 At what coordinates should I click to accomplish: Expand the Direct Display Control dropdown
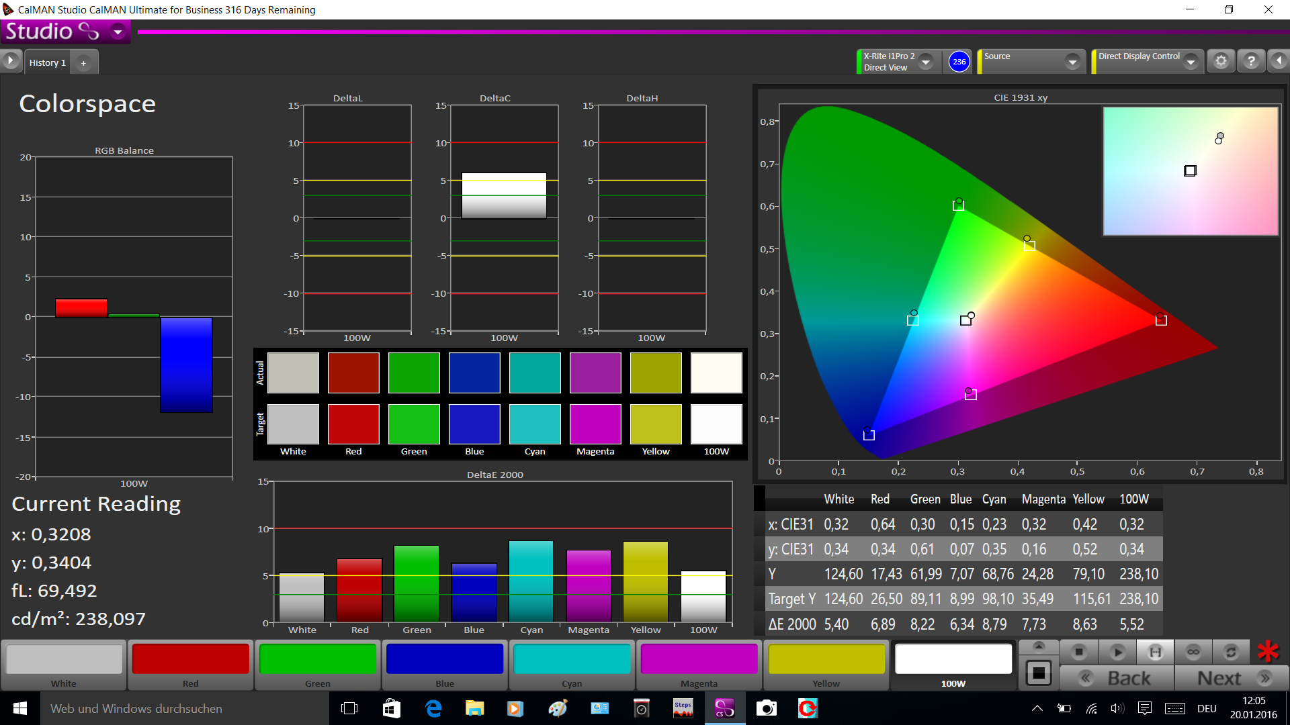point(1191,62)
